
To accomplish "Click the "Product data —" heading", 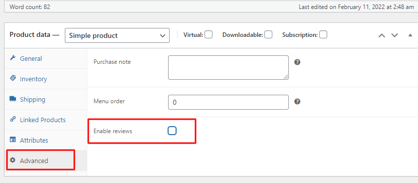I will tap(34, 34).
